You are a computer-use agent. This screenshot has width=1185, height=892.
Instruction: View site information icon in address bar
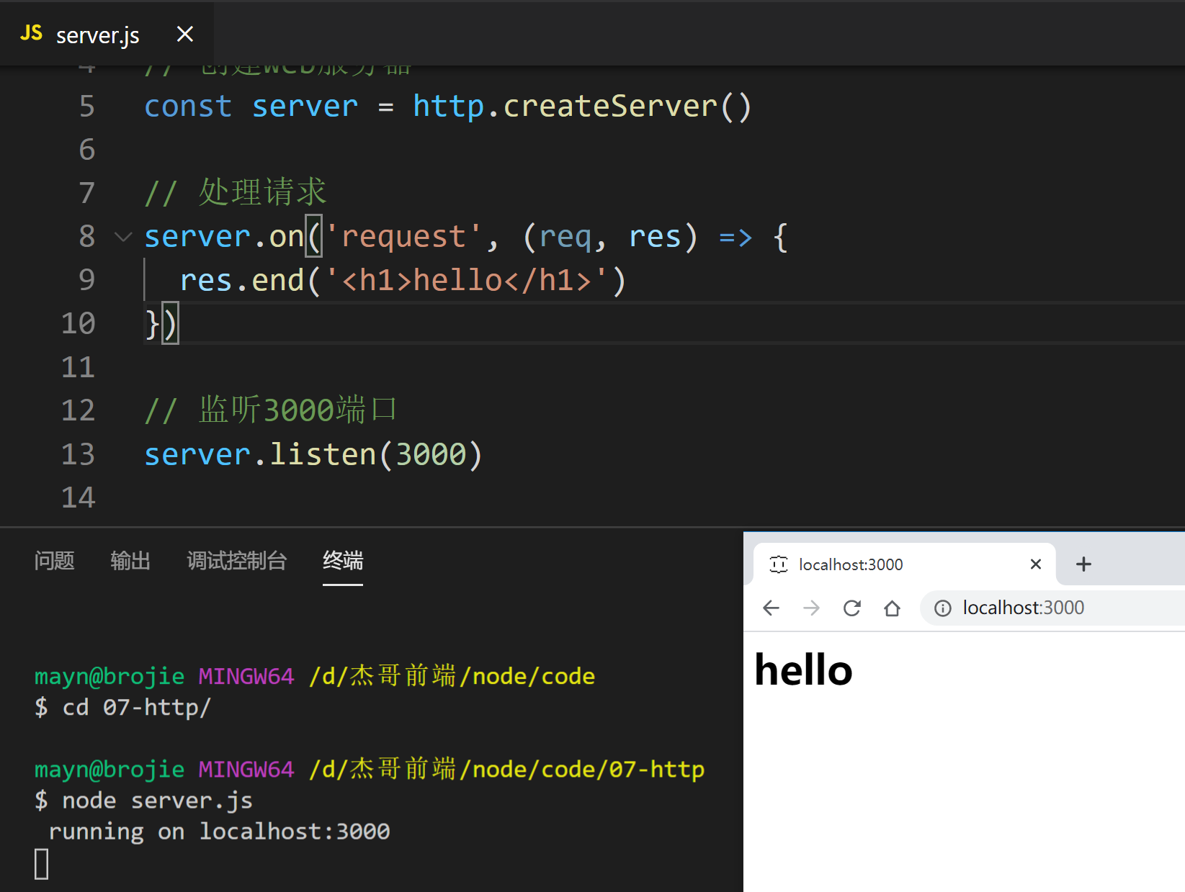942,608
